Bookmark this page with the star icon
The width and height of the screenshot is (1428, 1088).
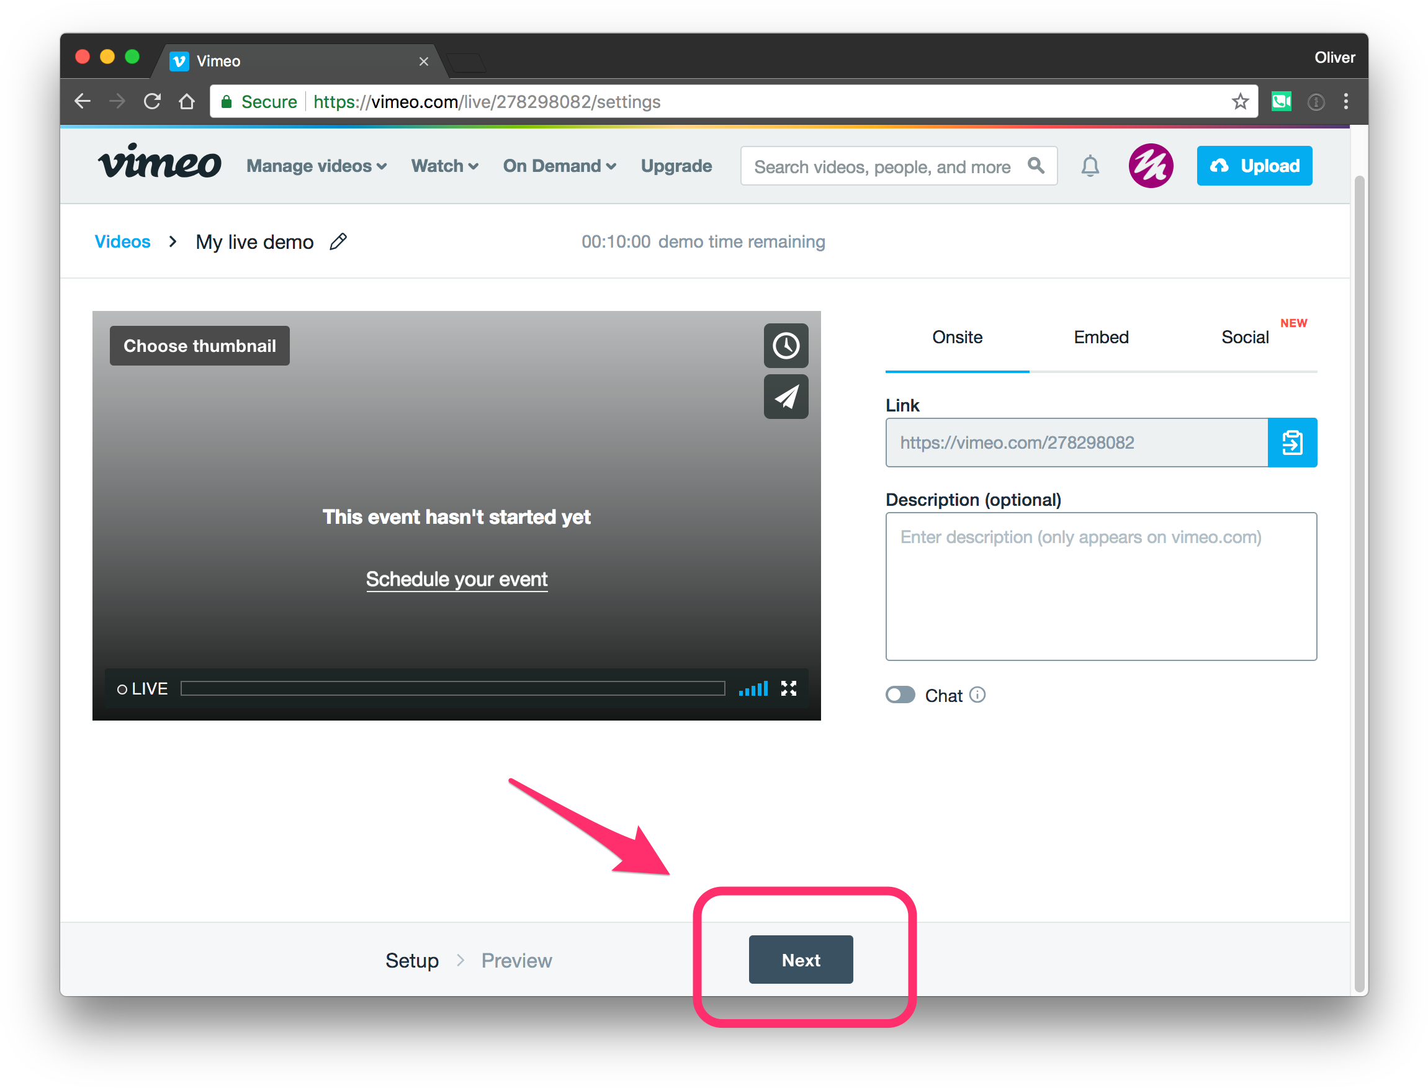1239,102
